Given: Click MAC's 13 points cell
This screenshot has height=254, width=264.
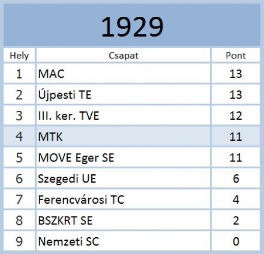Looking at the screenshot, I should (236, 73).
